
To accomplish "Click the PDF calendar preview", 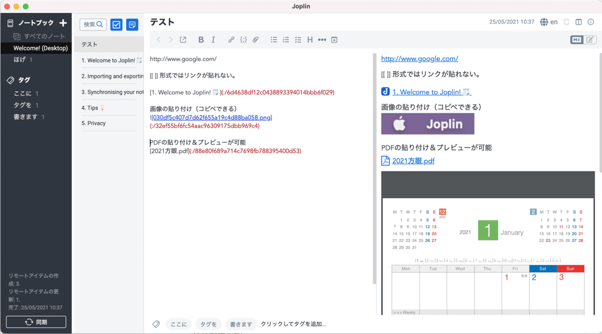I will (x=488, y=243).
